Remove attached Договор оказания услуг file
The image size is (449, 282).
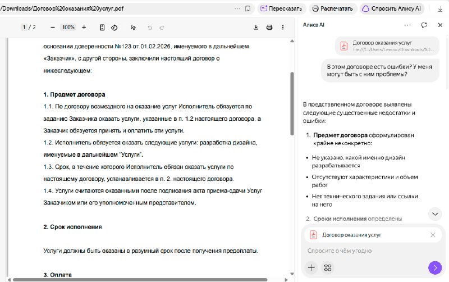(x=433, y=235)
